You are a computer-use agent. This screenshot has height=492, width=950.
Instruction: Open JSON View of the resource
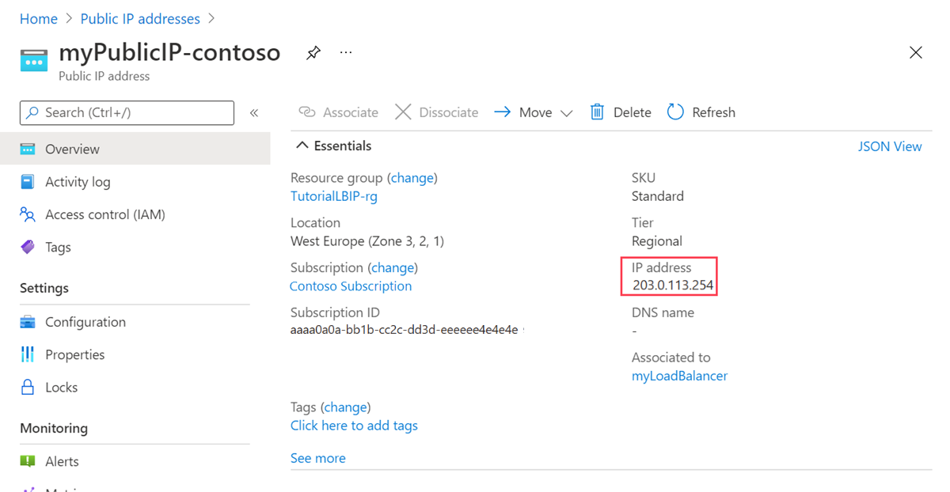[x=890, y=146]
